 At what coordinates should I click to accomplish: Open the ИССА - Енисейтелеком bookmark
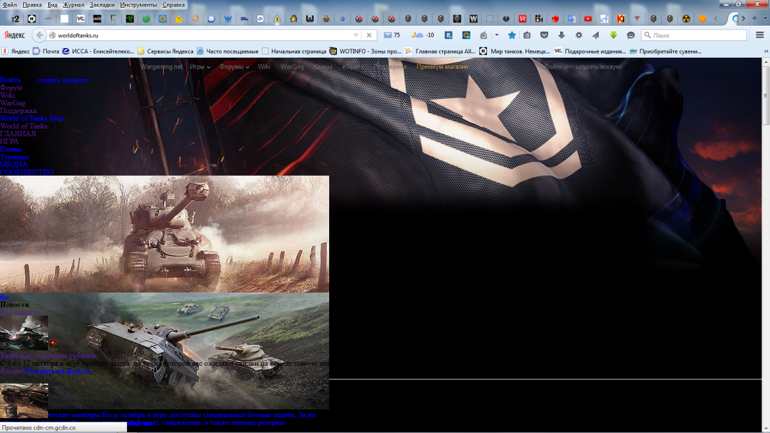click(98, 51)
